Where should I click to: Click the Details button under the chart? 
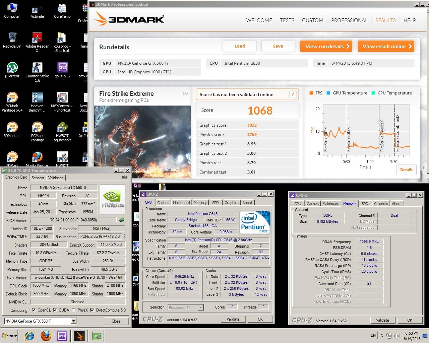(406, 170)
